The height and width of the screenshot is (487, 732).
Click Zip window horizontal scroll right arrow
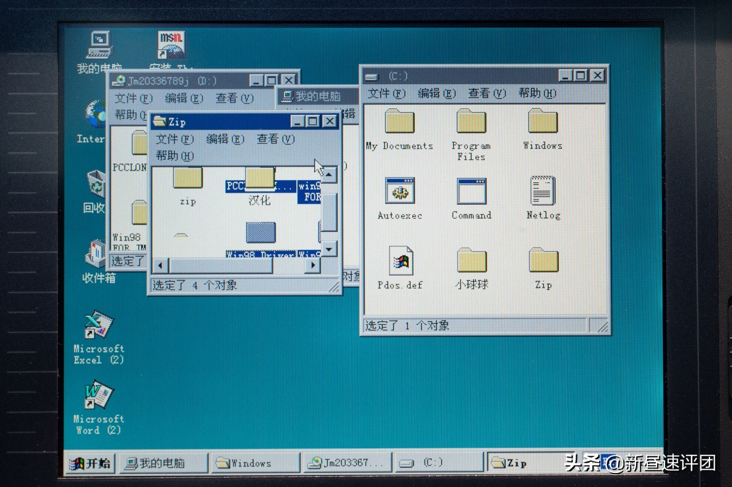pos(312,265)
